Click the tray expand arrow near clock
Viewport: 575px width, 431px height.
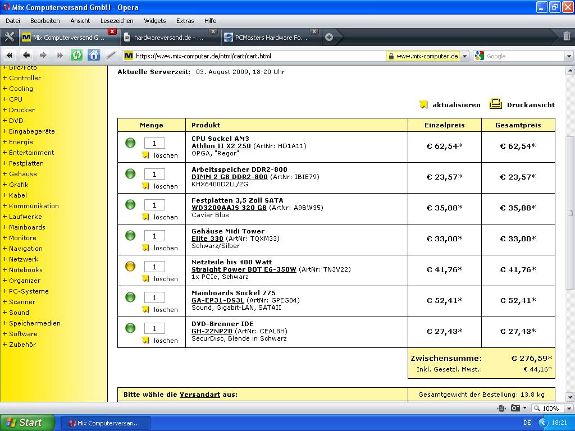click(x=543, y=423)
